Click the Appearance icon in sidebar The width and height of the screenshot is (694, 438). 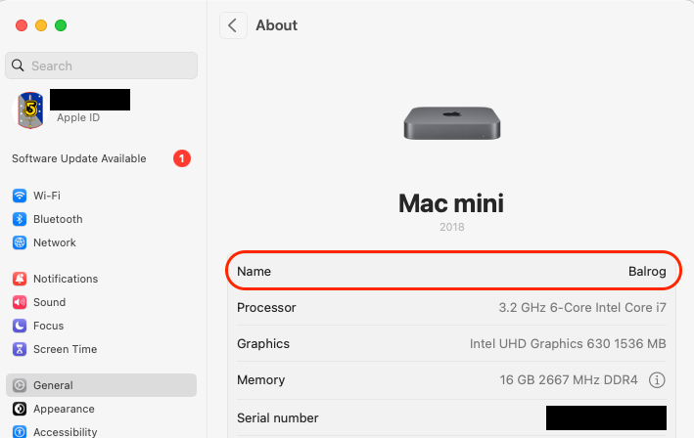pos(20,409)
